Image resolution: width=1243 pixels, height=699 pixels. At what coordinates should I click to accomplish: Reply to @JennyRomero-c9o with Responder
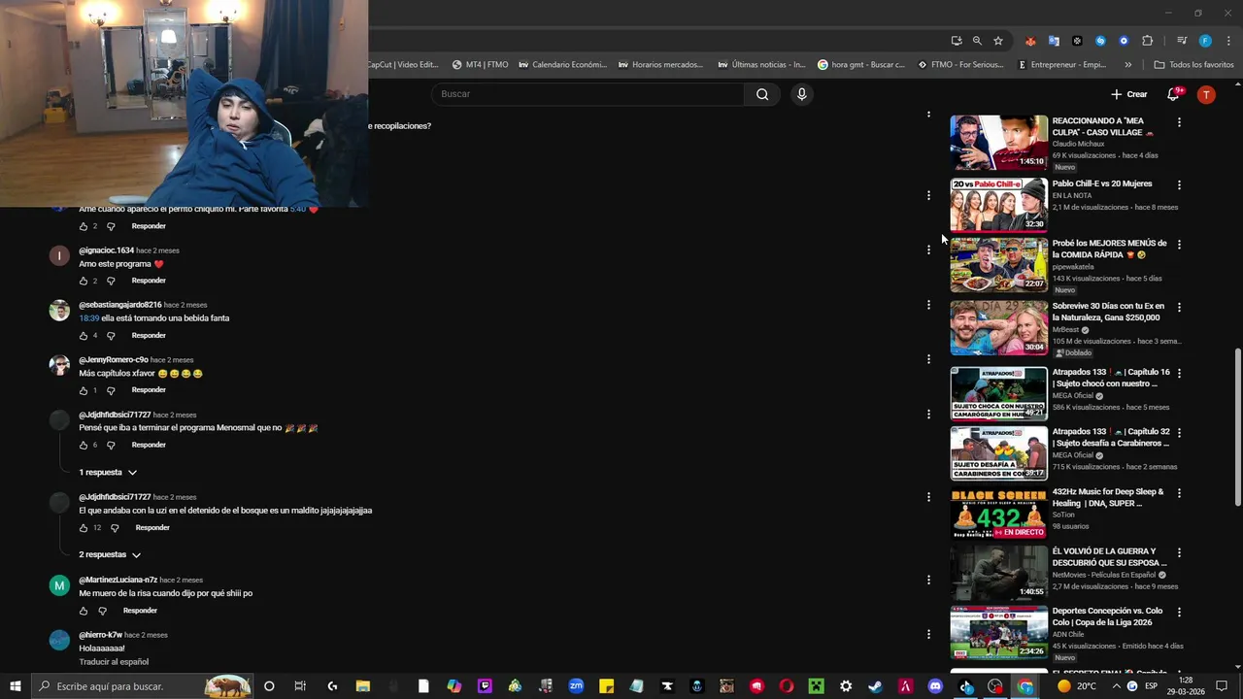click(x=149, y=390)
